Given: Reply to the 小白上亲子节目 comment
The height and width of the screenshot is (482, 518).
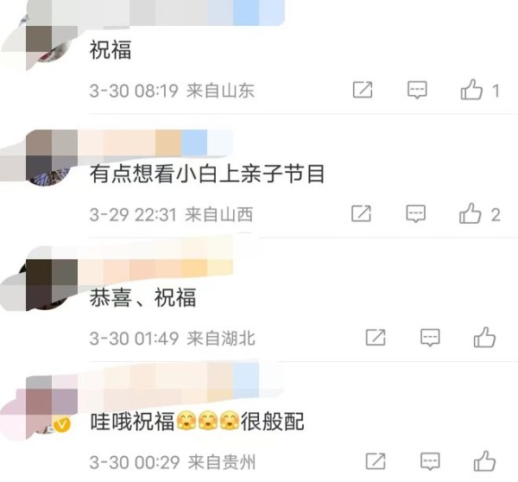Looking at the screenshot, I should [x=415, y=213].
